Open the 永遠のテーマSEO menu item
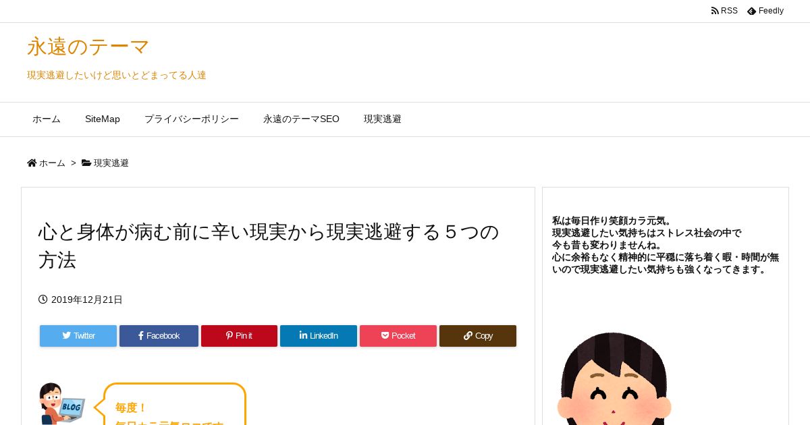The width and height of the screenshot is (810, 425). [301, 119]
